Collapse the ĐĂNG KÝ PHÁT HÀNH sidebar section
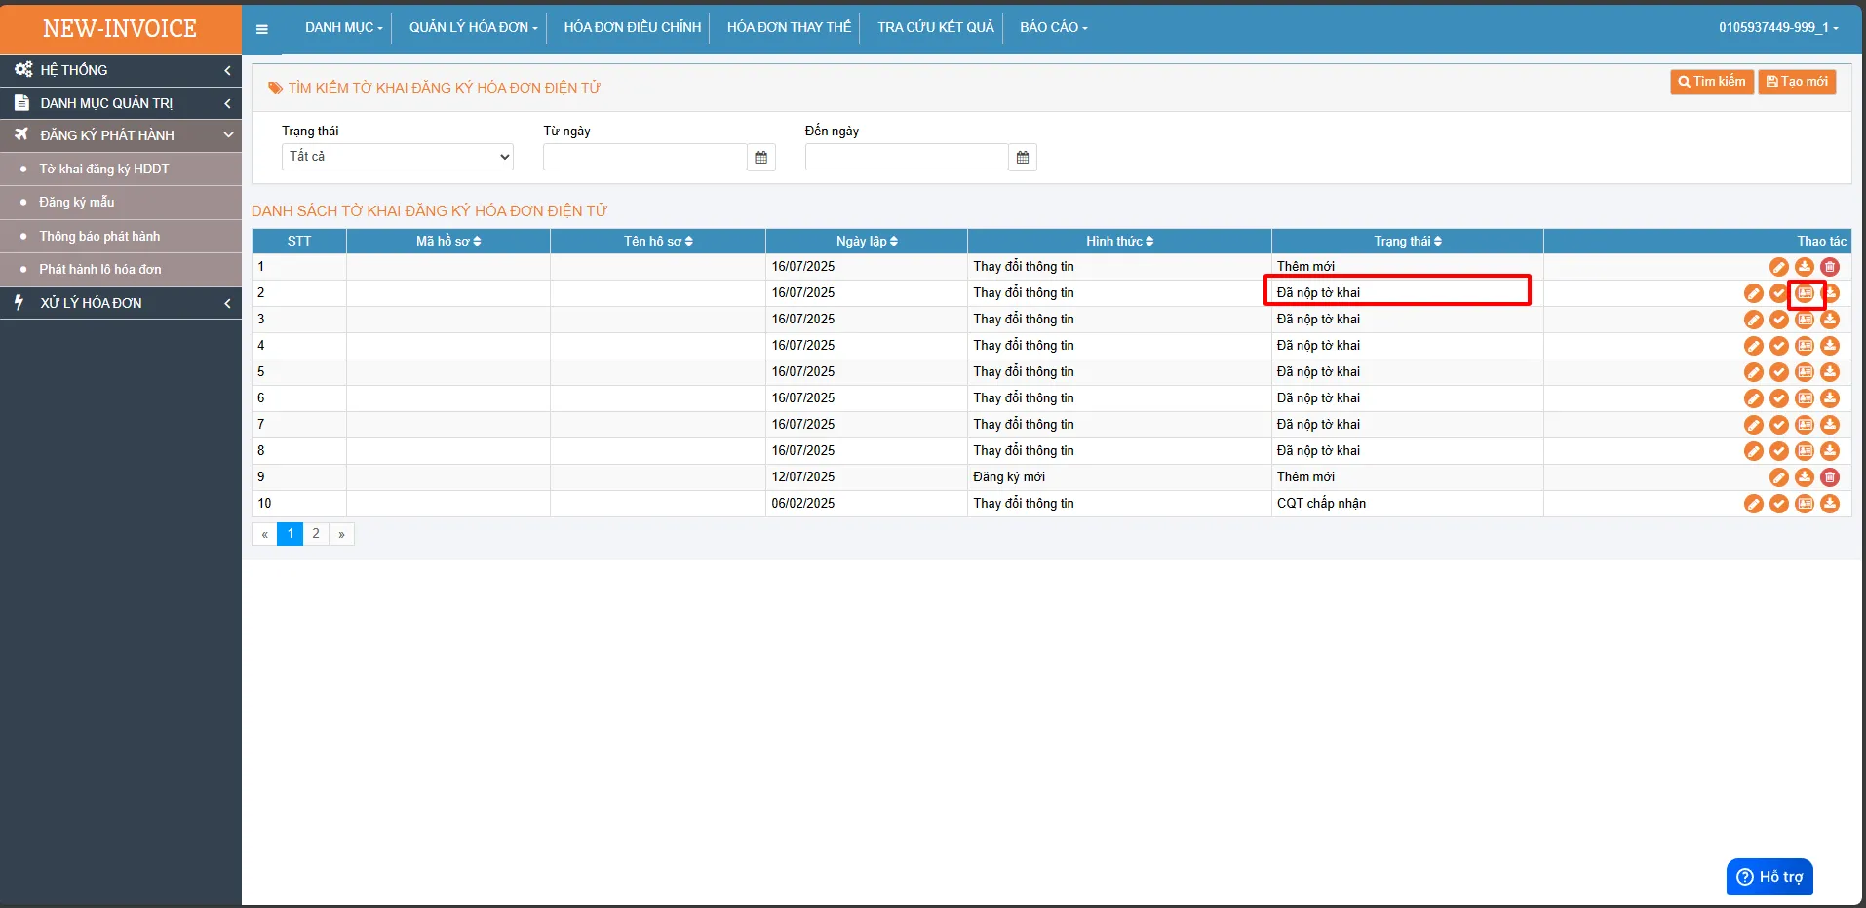This screenshot has height=908, width=1866. point(121,135)
